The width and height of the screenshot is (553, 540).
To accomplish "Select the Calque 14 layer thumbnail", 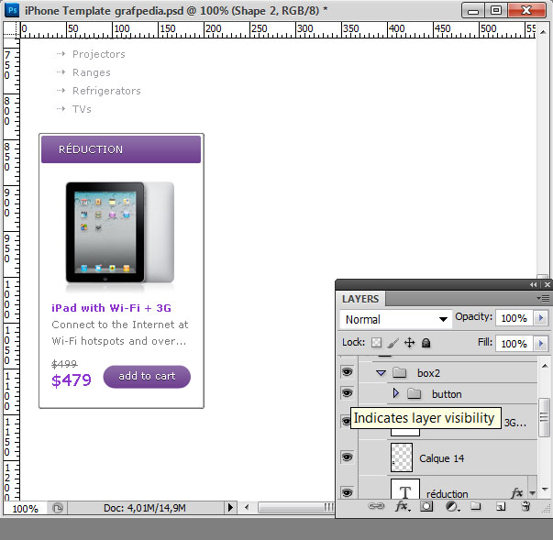I will [402, 457].
